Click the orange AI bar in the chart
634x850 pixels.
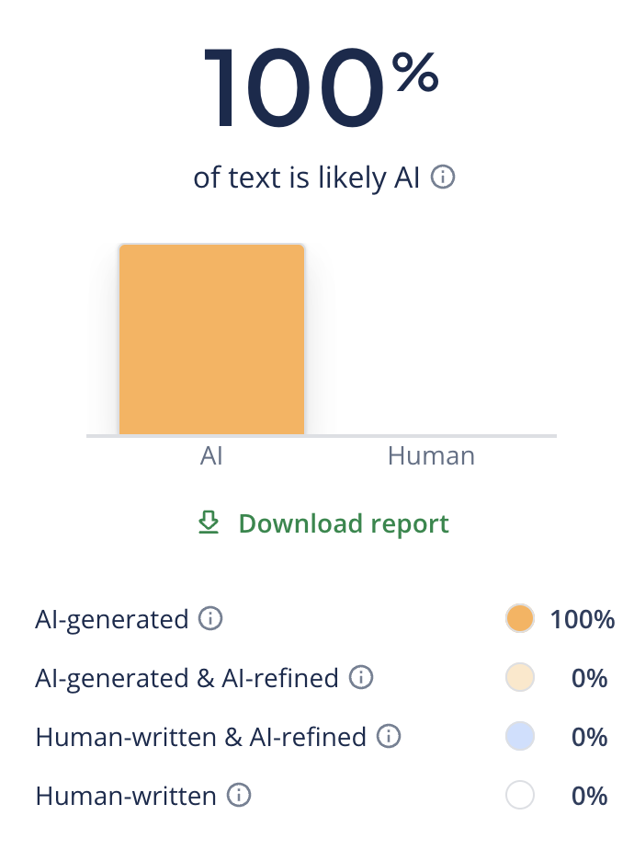[211, 339]
